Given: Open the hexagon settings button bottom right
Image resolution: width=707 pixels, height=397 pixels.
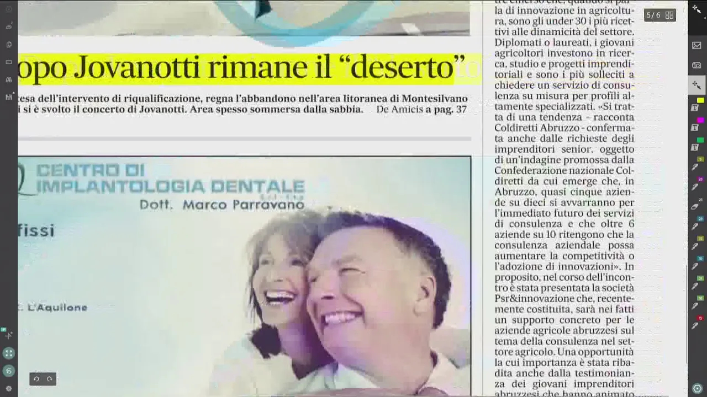Looking at the screenshot, I should click(697, 388).
